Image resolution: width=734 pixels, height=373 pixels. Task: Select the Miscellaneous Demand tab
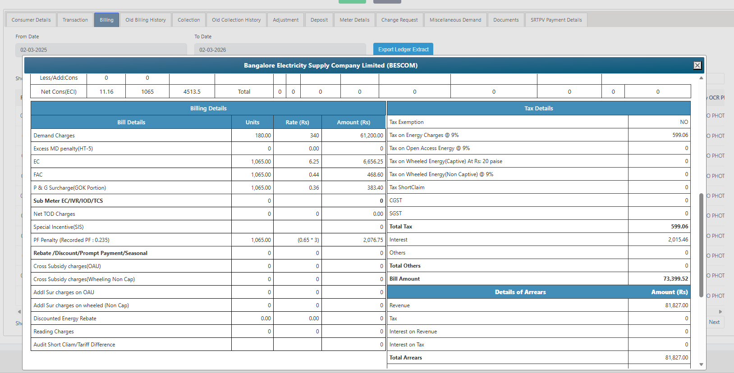455,20
